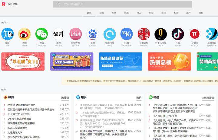Open the 知乎日报 icon
Viewport: 218px width, 140px height.
point(110,34)
